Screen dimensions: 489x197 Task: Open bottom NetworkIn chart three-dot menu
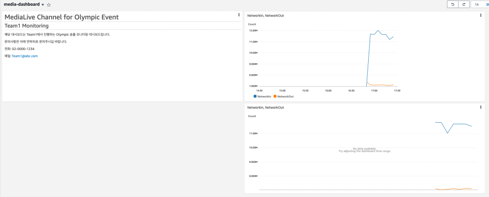click(481, 107)
